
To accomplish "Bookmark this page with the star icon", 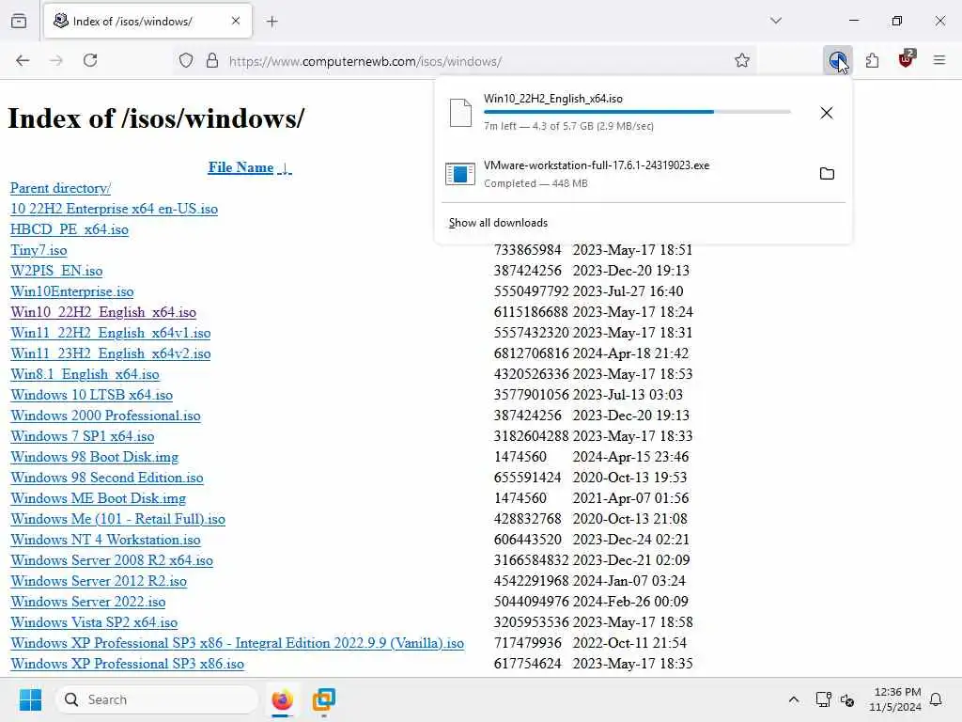I will [x=742, y=60].
